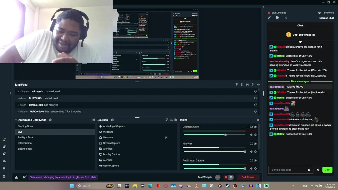Viewport: 338px width, 190px height.
Task: Expand the chat leaderboard arrow below Gift sub
Action: pyautogui.click(x=300, y=42)
